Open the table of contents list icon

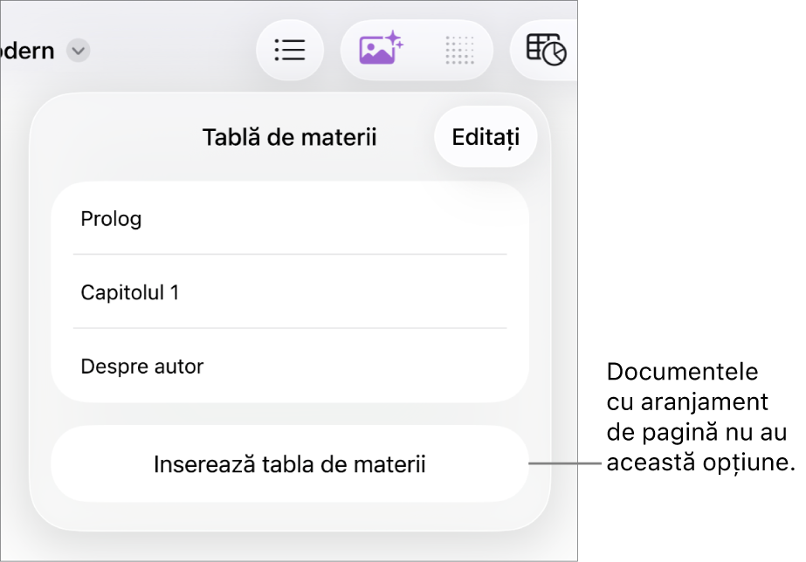pos(290,51)
